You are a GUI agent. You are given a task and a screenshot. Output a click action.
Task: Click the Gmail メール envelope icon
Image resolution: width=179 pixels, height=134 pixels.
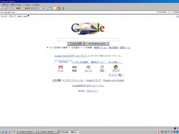(60, 67)
